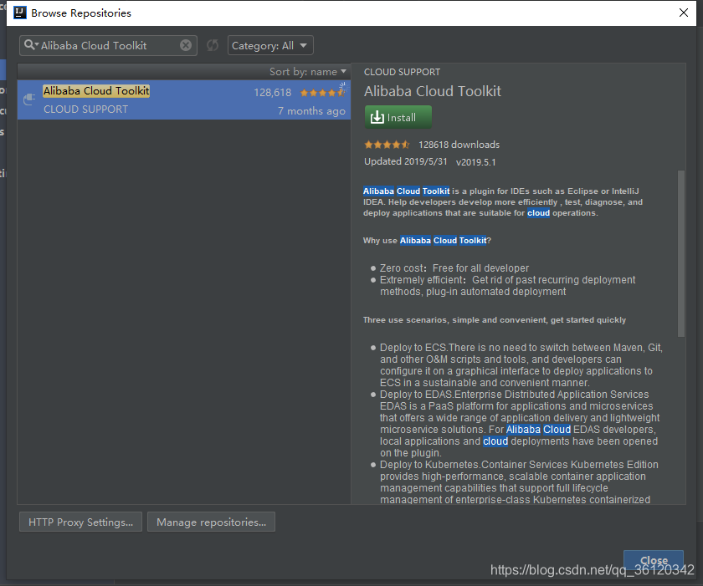Click the sparkle badge on the plugin rating
703x586 pixels.
point(343,85)
